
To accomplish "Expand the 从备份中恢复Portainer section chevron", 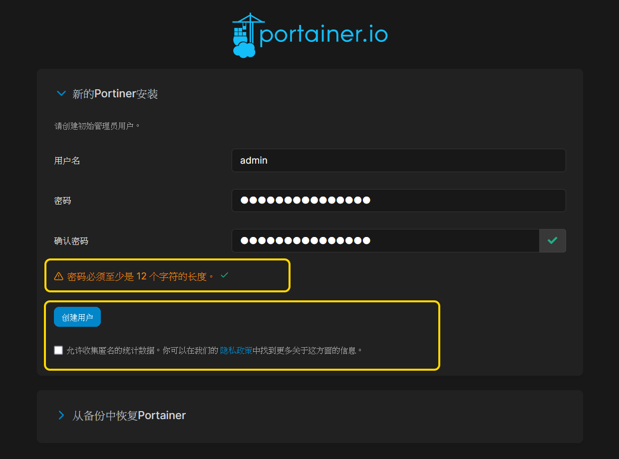I will (61, 415).
